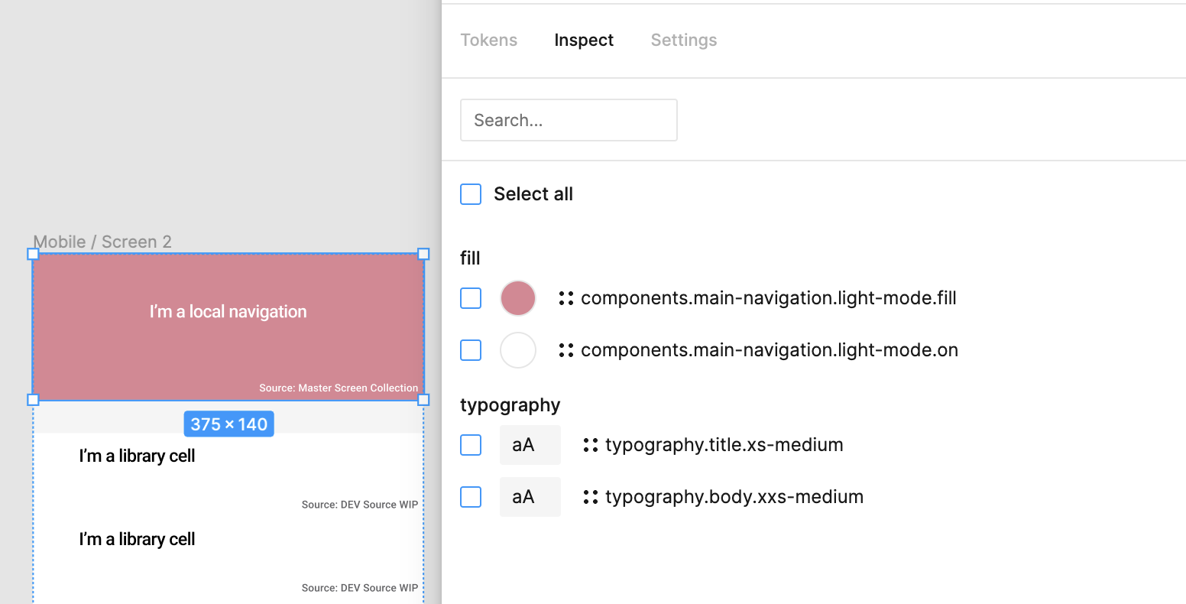The width and height of the screenshot is (1186, 604).
Task: Check the typography.body.xxs-medium token checkbox
Action: (471, 496)
